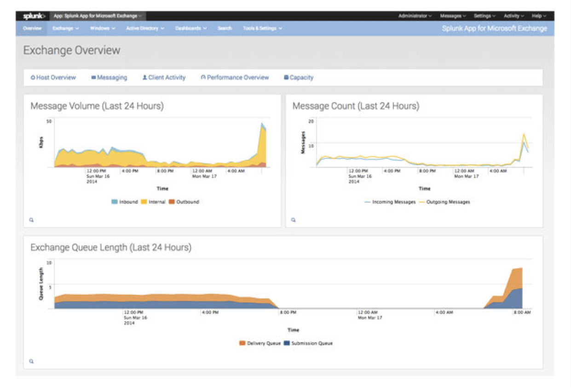
Task: Toggle Outgoing Messages legend entry
Action: [x=444, y=202]
